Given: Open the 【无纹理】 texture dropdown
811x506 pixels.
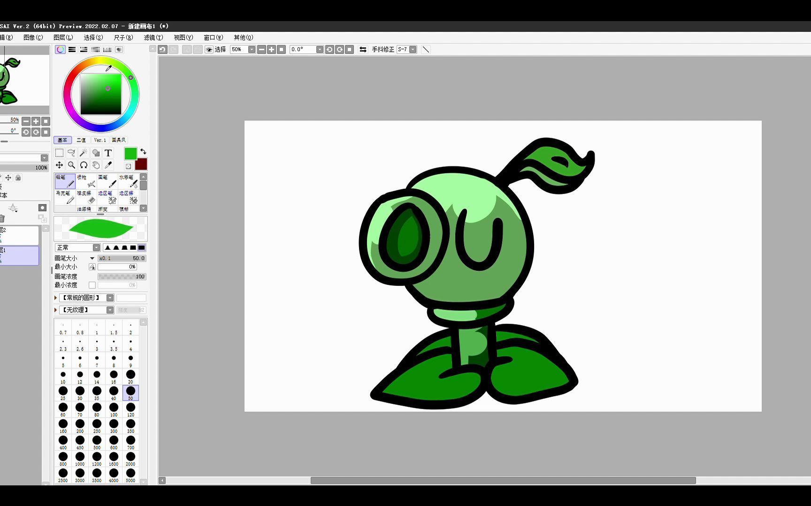Looking at the screenshot, I should (x=110, y=310).
